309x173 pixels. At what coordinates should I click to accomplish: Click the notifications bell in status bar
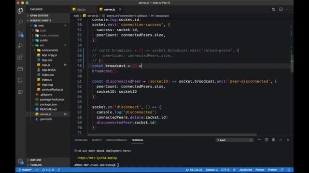pos(289,170)
